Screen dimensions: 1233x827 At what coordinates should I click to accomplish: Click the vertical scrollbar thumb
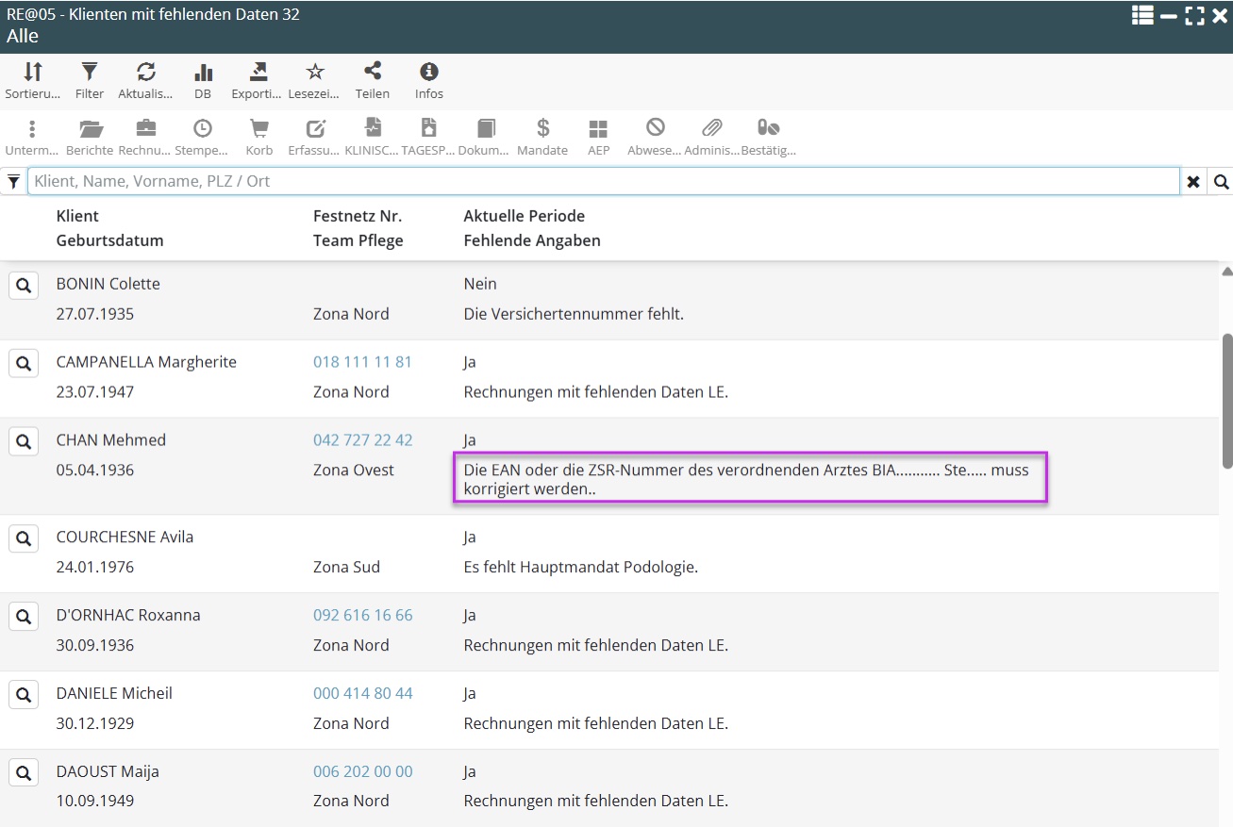click(x=1226, y=400)
